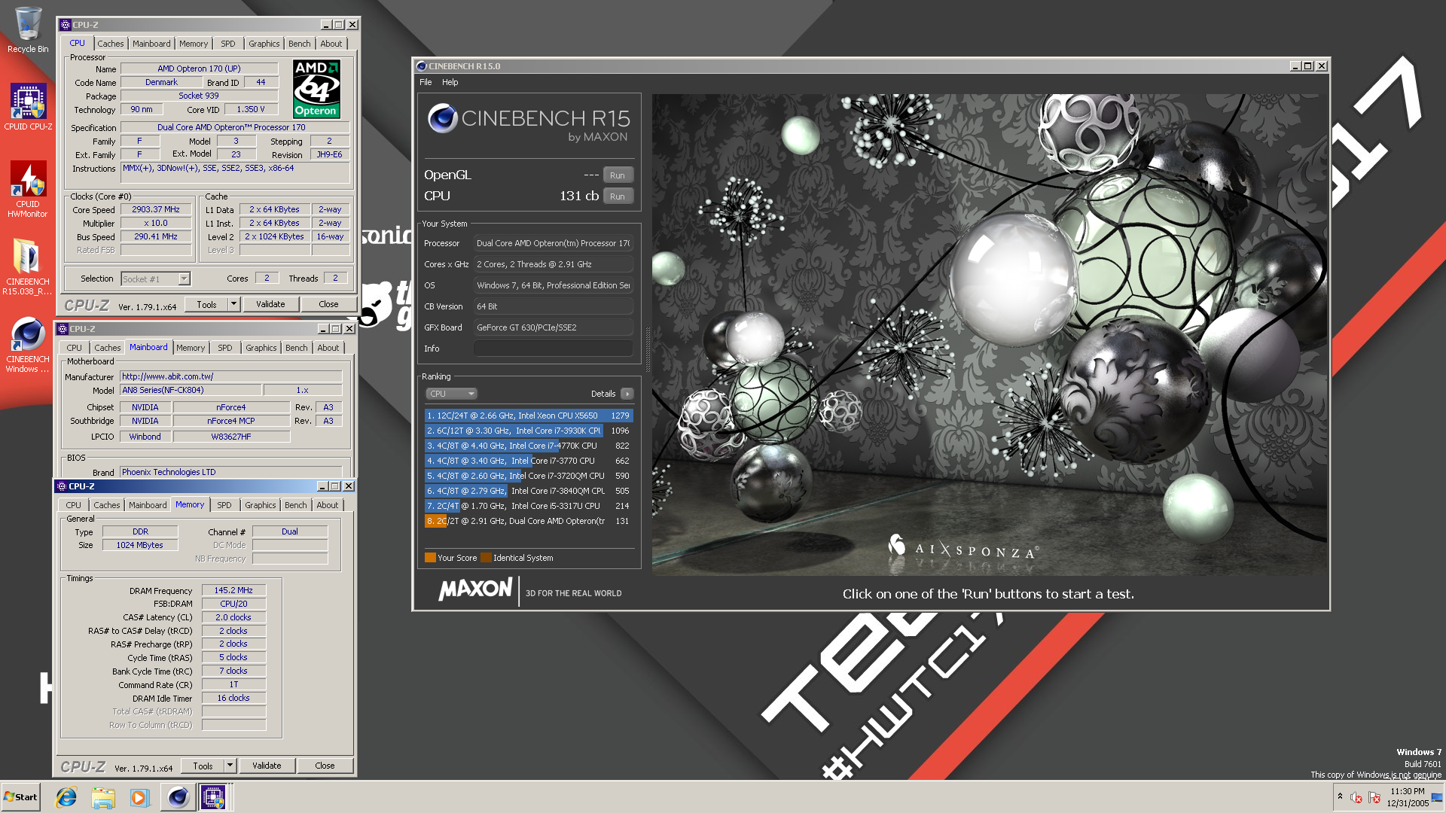Select ranking row Intel Core i7-3930K

[x=529, y=431]
